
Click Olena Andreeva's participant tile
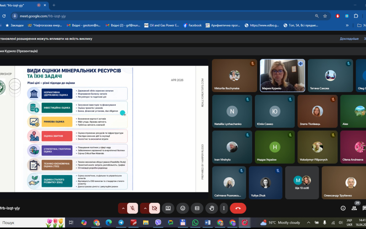353,147
